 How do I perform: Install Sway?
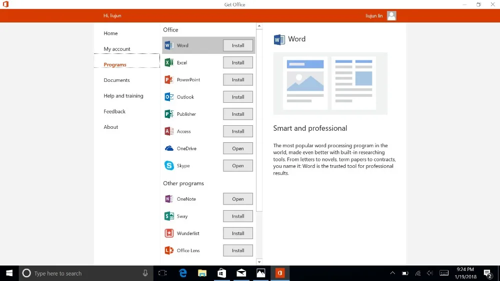[238, 216]
